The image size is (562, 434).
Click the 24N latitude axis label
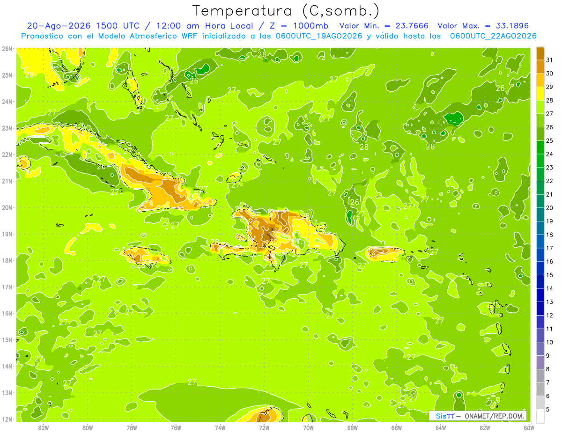click(x=7, y=102)
